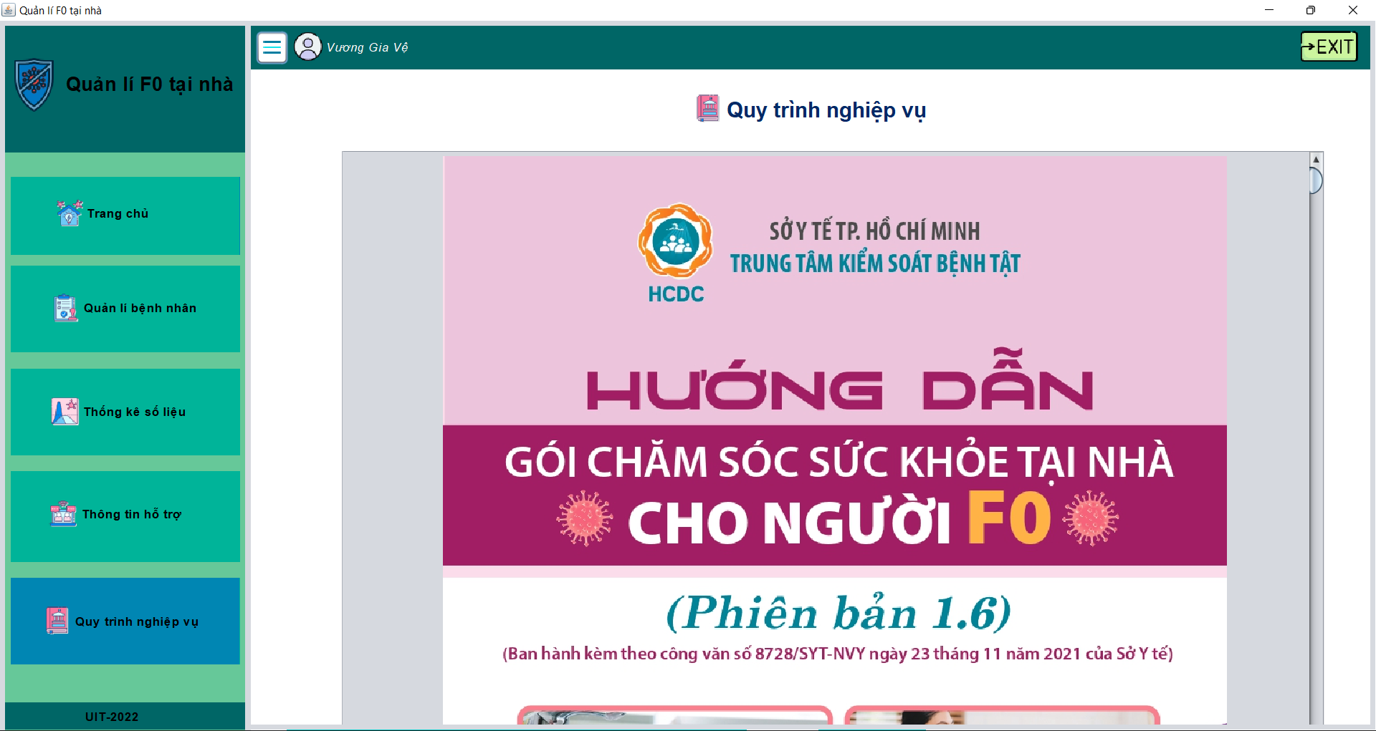The width and height of the screenshot is (1376, 731).
Task: Click the shield app logo
Action: coord(34,84)
